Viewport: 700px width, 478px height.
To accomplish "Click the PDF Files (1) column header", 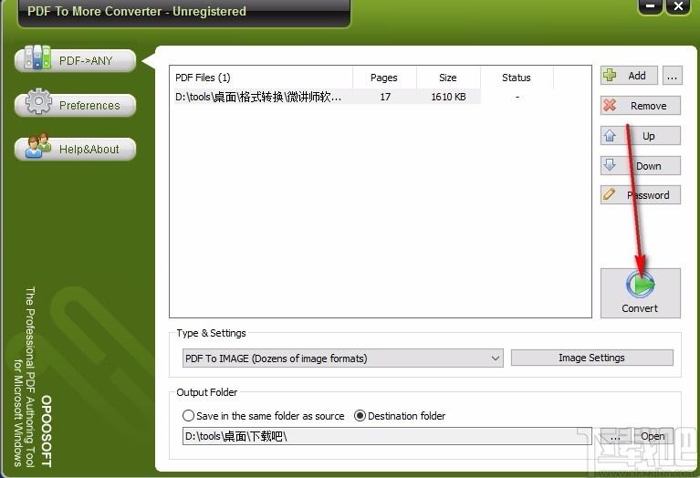I will 262,78.
